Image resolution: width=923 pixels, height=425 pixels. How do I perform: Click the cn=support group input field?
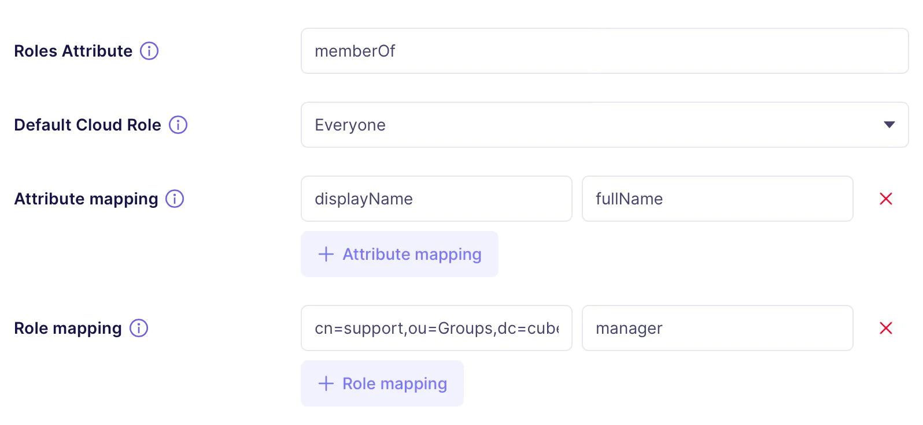pyautogui.click(x=436, y=328)
